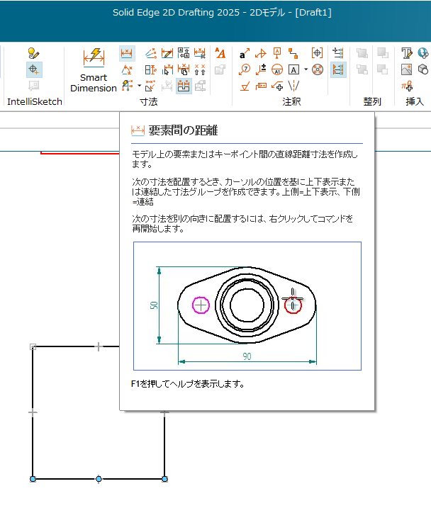Click the lightning-bolt auto dimension icon

pyautogui.click(x=128, y=86)
